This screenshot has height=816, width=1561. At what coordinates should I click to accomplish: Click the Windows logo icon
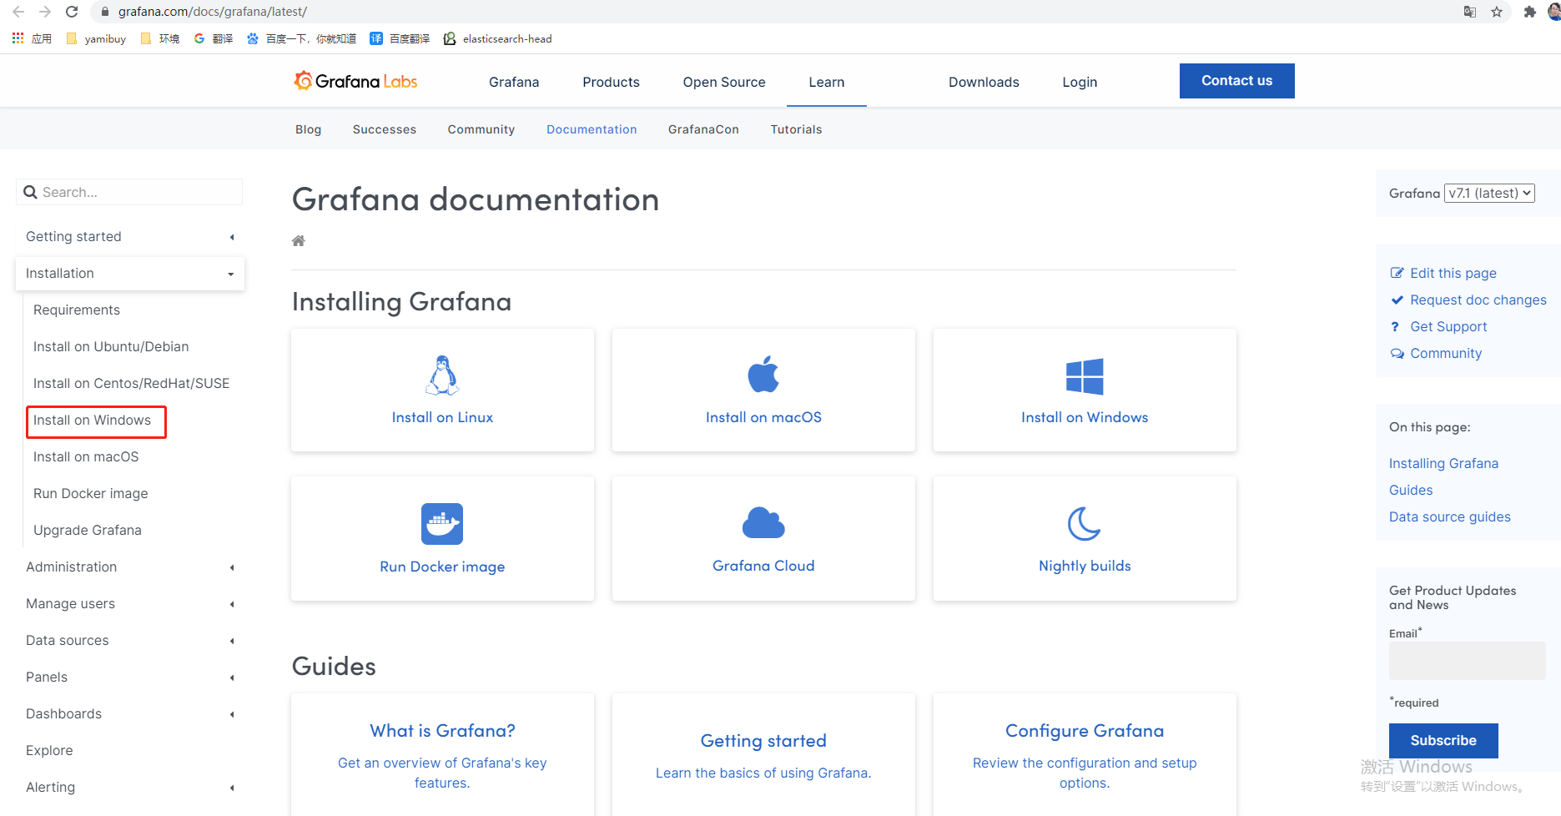[x=1085, y=376]
